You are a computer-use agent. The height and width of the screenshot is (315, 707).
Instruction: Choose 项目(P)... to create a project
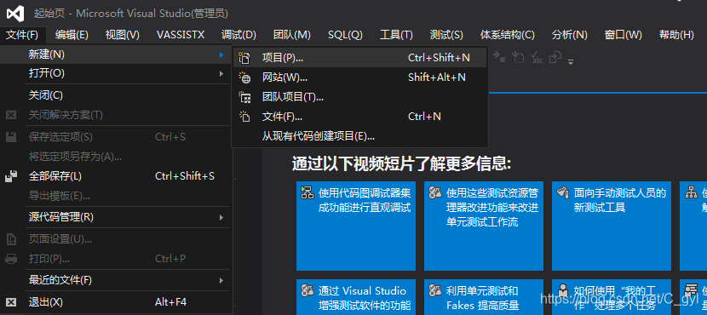359,58
